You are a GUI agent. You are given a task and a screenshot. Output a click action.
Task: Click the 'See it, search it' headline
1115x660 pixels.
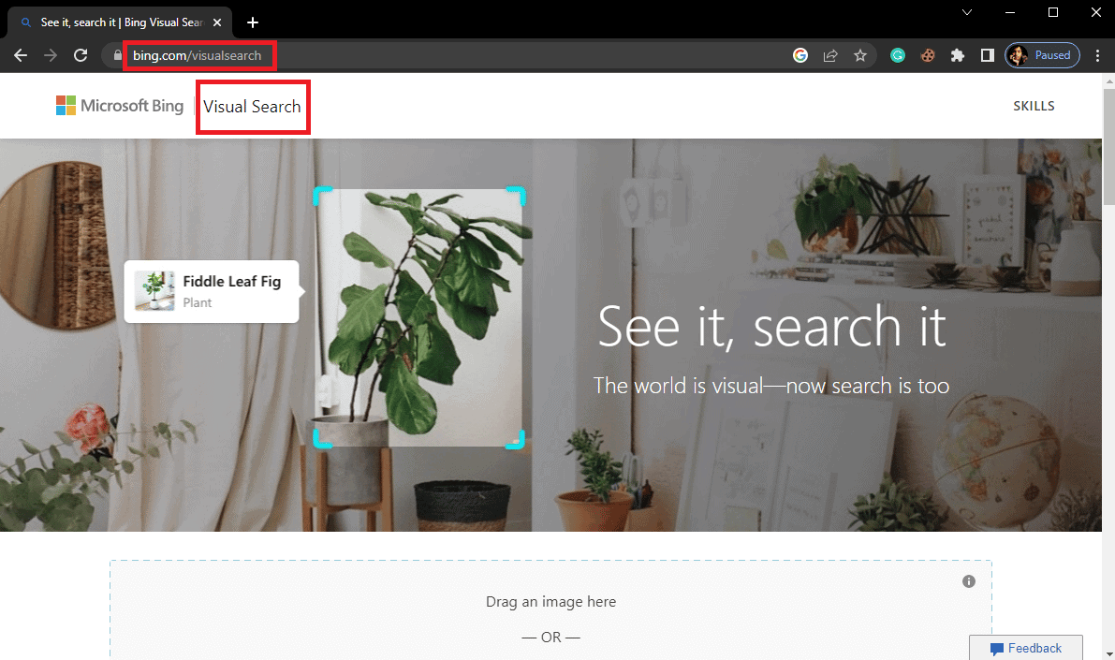pyautogui.click(x=772, y=327)
